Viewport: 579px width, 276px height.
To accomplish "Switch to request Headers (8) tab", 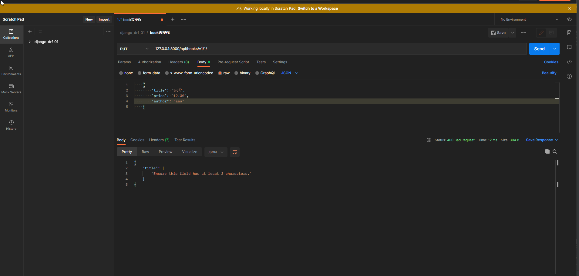I will (x=179, y=62).
